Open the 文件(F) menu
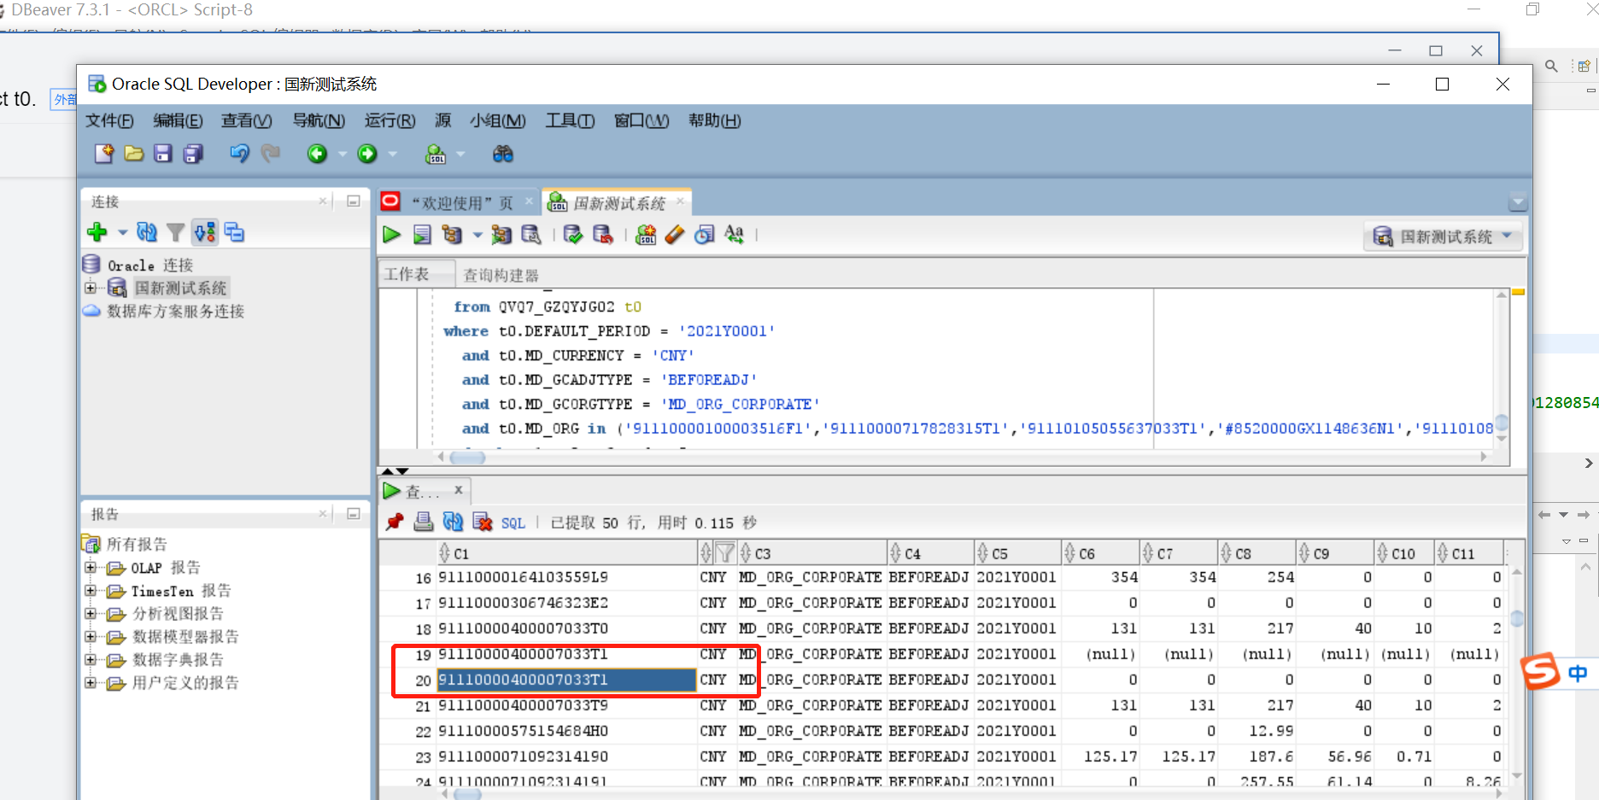 coord(109,120)
